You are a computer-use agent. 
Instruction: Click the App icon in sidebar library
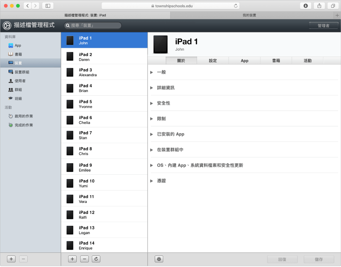click(11, 45)
